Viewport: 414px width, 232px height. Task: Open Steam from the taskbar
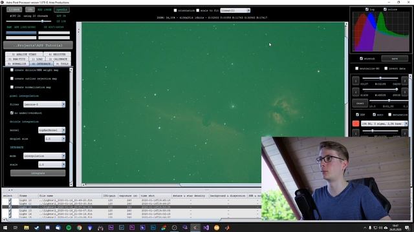37,227
